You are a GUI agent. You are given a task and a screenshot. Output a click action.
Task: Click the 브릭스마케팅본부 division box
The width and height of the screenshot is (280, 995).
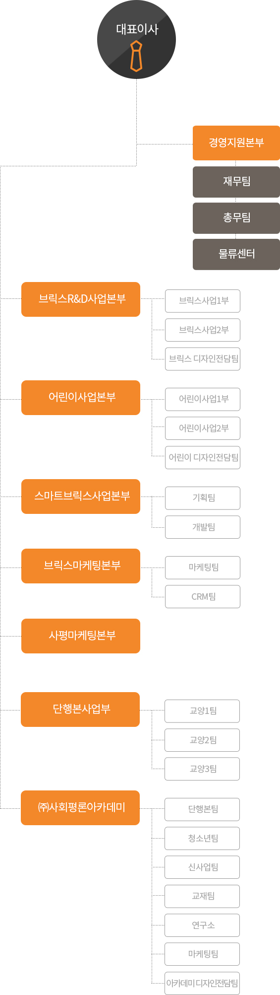[81, 566]
